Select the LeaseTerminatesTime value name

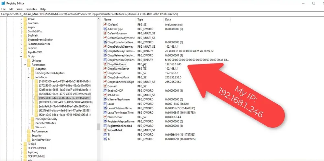pos(121,113)
